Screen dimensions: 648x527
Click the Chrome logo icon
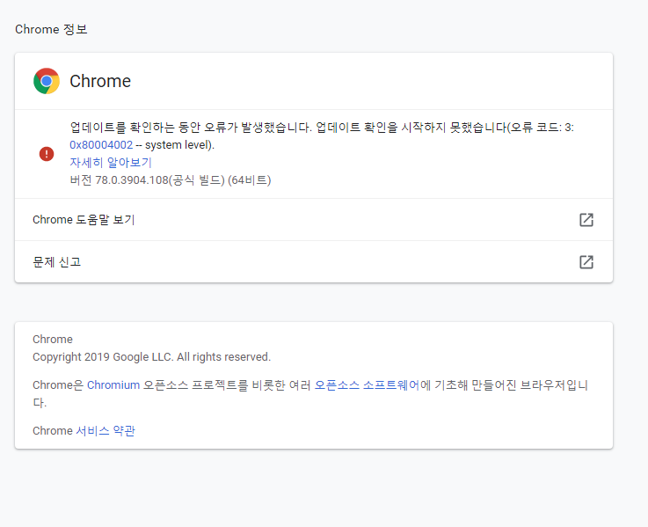[x=47, y=81]
